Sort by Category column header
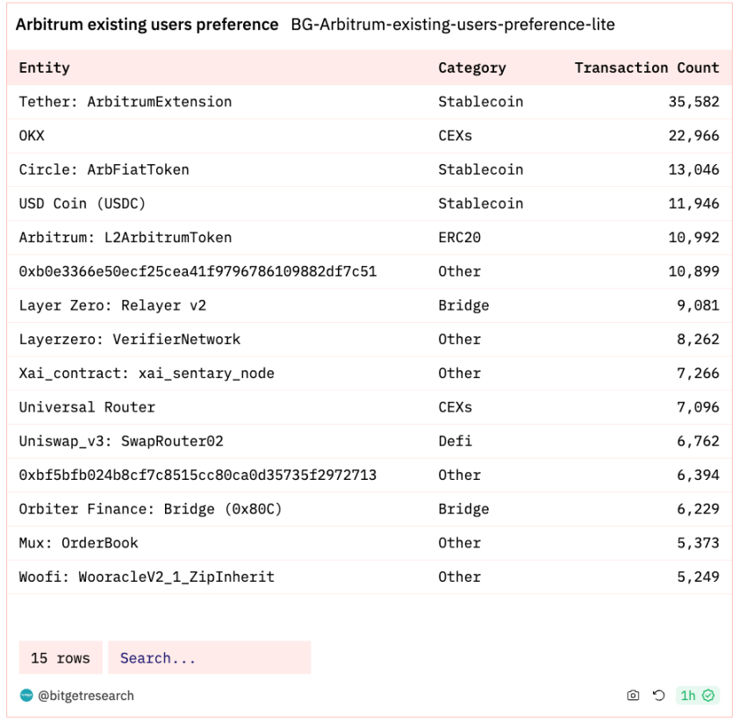This screenshot has height=723, width=739. coord(472,68)
